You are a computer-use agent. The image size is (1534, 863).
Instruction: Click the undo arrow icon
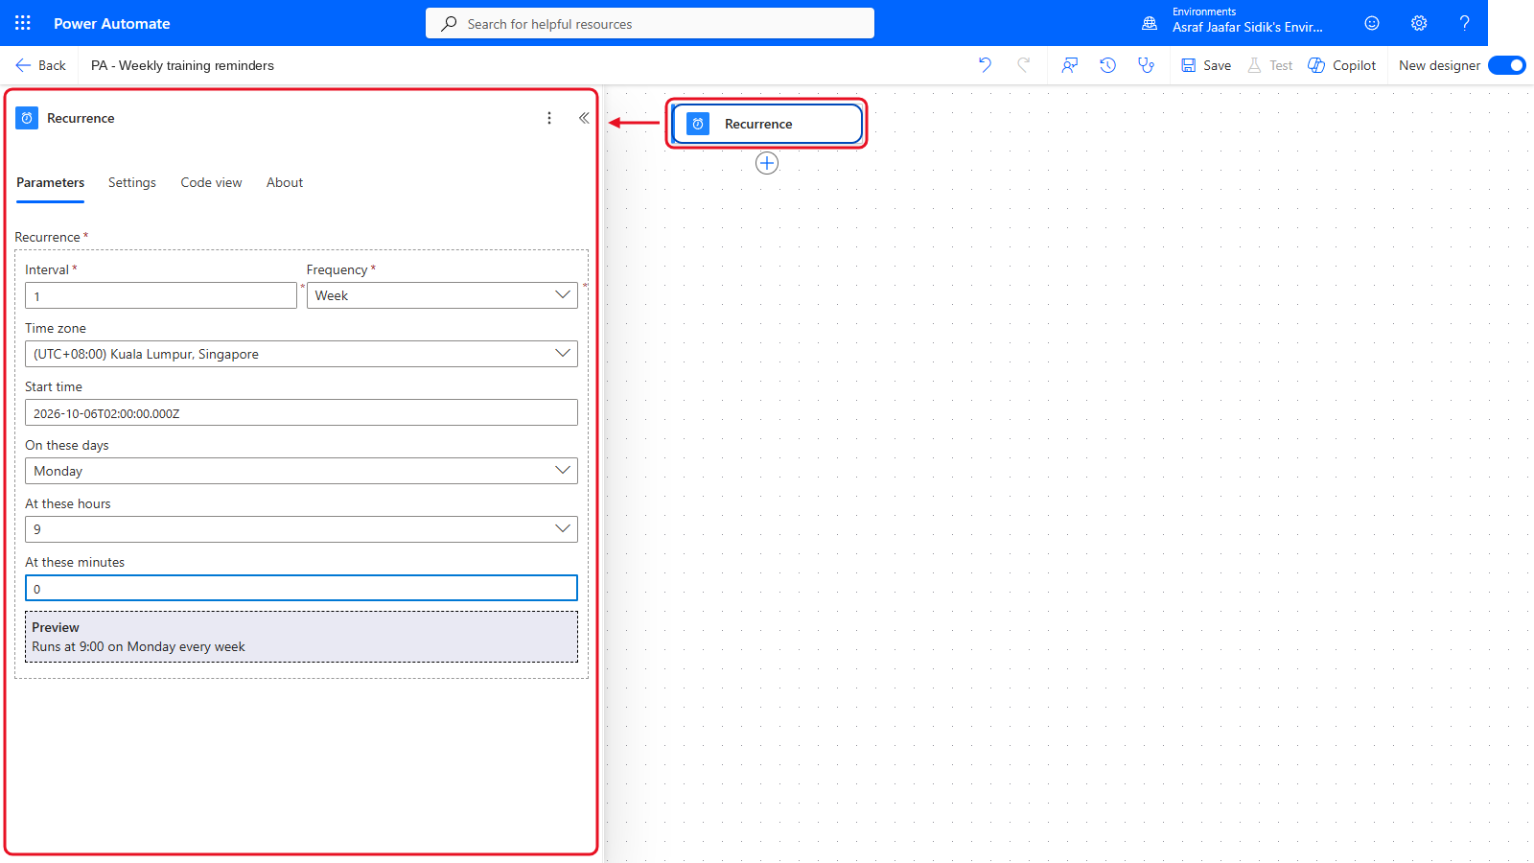tap(985, 65)
